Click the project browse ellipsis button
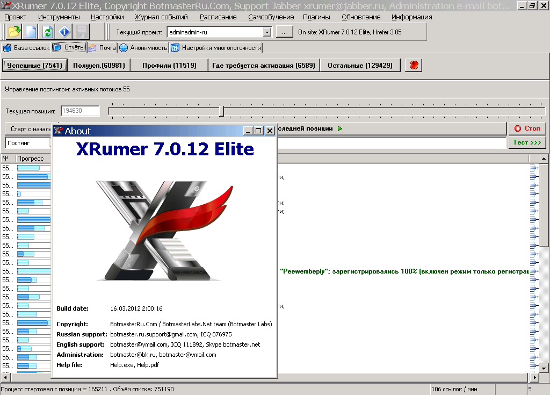The height and width of the screenshot is (395, 550). pos(285,32)
